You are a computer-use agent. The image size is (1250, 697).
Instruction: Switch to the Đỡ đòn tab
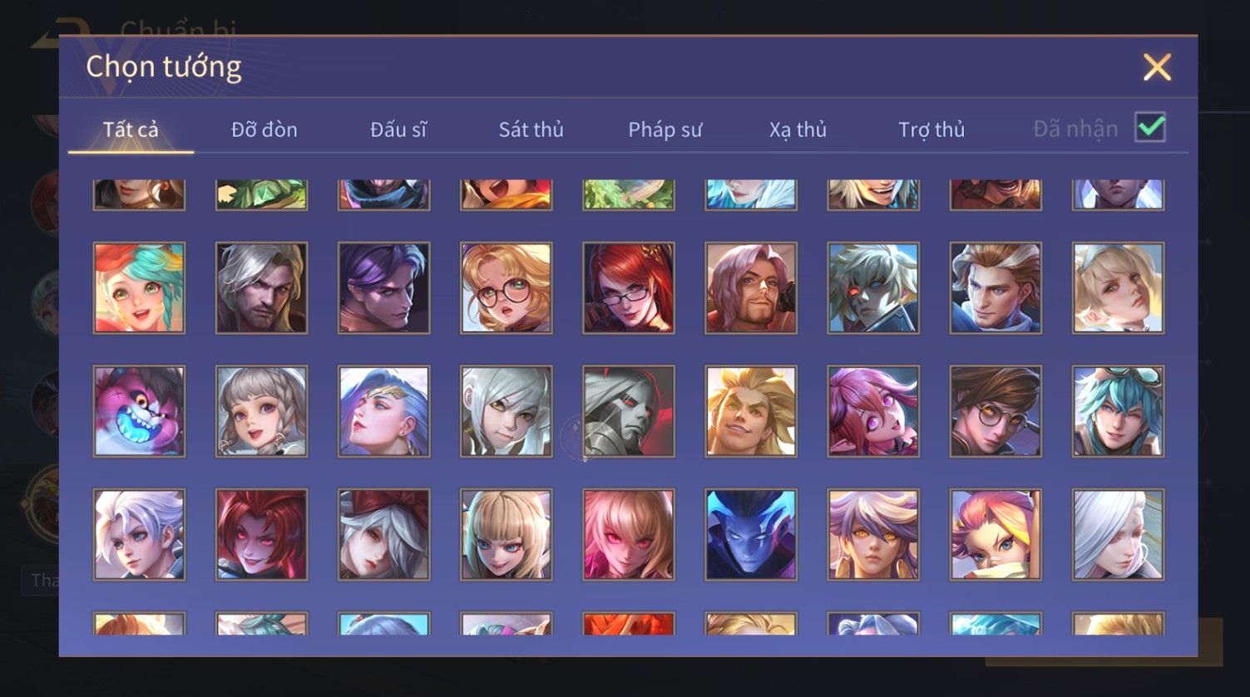(x=264, y=130)
